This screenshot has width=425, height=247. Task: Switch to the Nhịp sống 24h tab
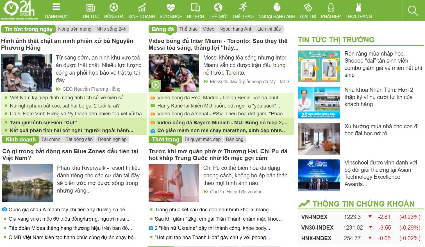[112, 29]
